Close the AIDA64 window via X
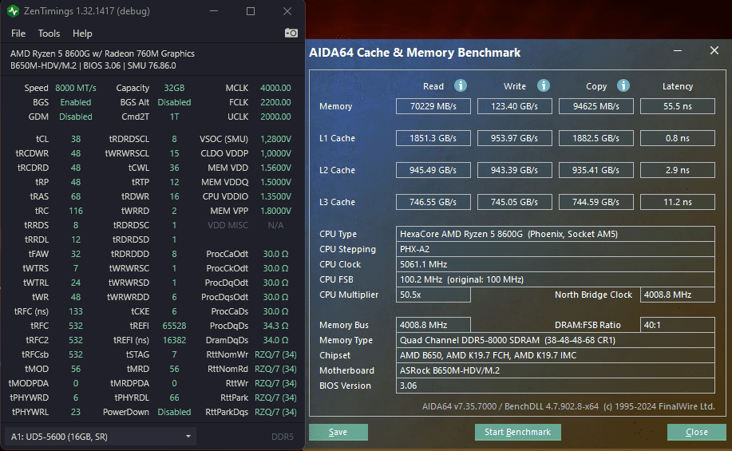The width and height of the screenshot is (732, 451). [714, 50]
